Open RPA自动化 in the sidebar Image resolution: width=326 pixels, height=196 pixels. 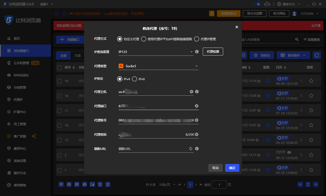[x=25, y=75]
